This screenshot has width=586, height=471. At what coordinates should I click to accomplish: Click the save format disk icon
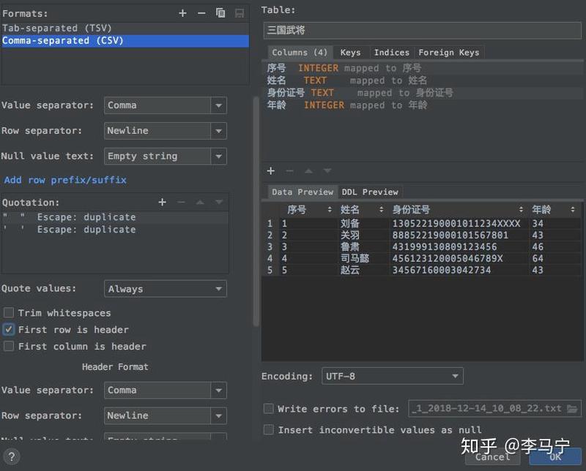click(240, 13)
